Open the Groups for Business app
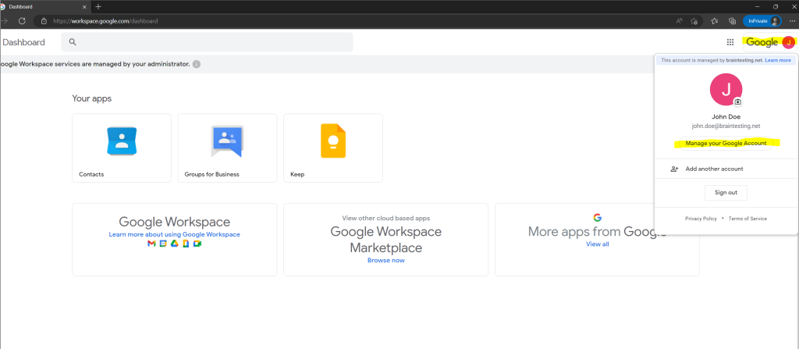The width and height of the screenshot is (799, 349). [x=227, y=148]
